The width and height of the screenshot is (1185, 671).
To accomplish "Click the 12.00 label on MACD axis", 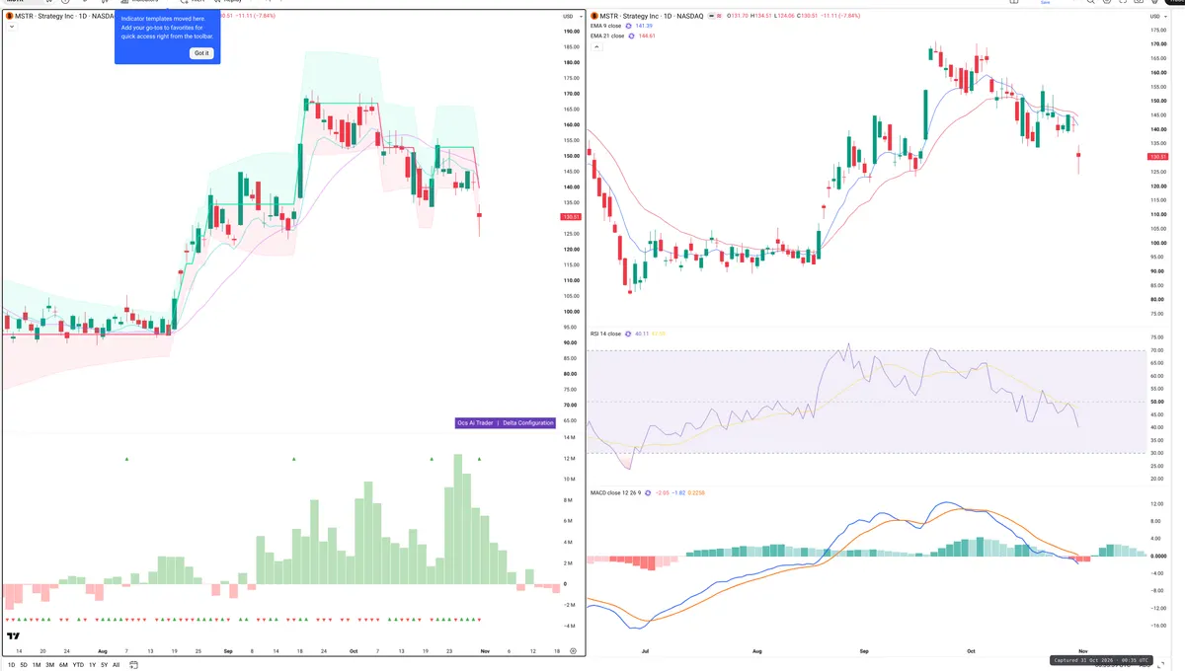I will pos(1155,504).
